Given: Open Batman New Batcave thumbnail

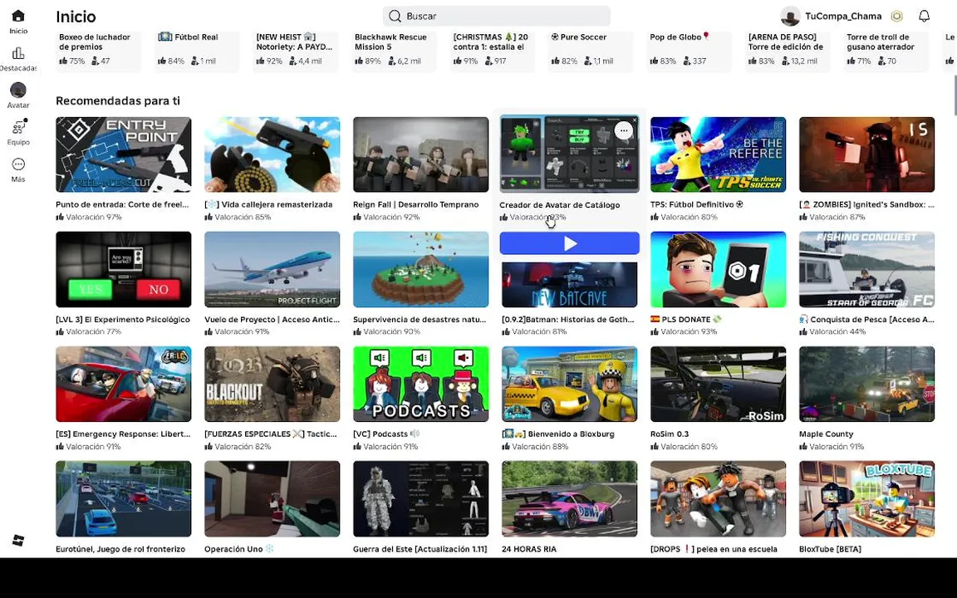Looking at the screenshot, I should pyautogui.click(x=569, y=284).
